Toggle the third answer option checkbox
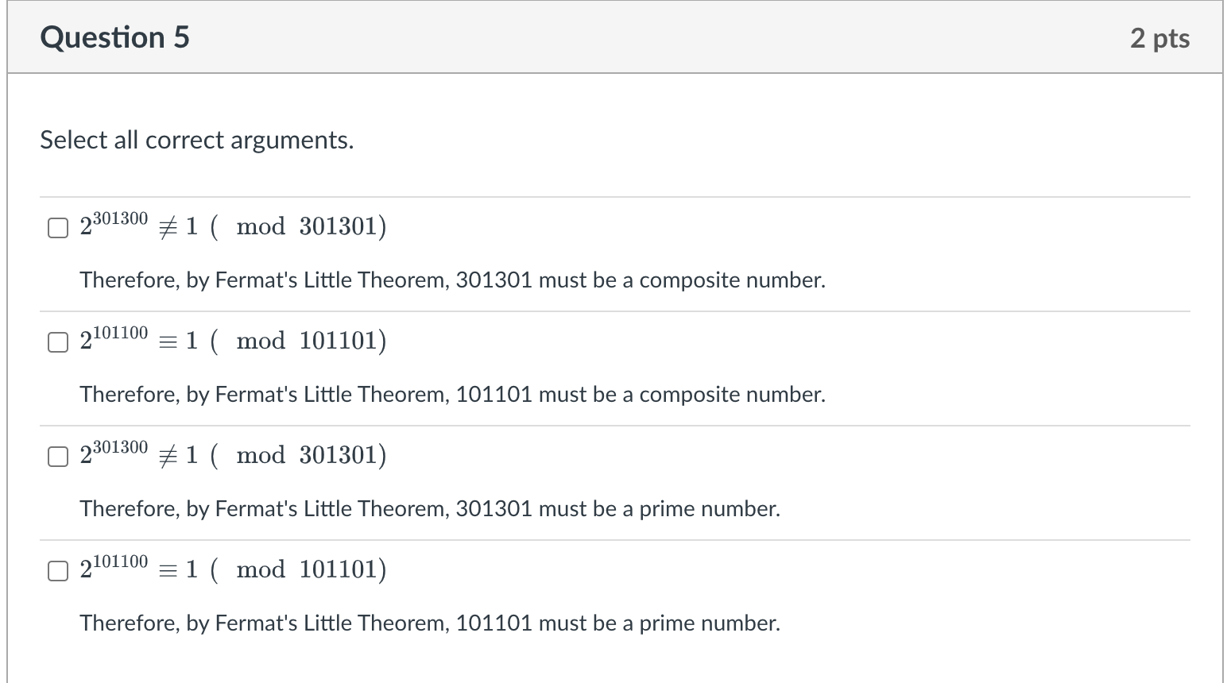1227x683 pixels. coord(57,457)
